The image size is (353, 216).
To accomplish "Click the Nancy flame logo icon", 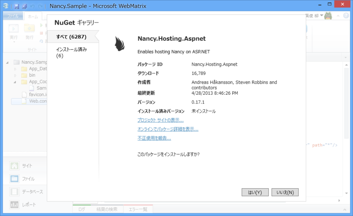I will point(120,44).
